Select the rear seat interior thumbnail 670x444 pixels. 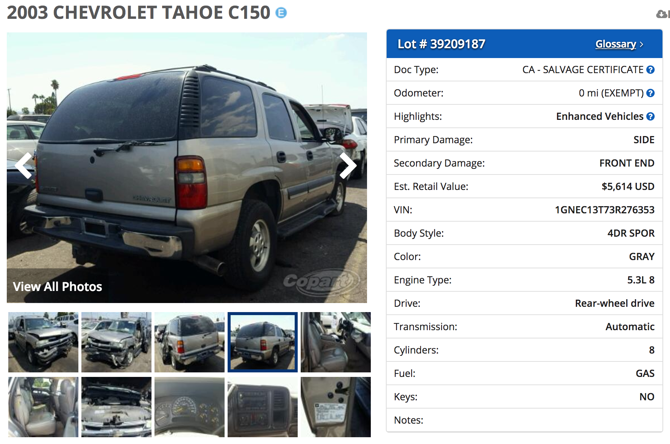coord(43,407)
